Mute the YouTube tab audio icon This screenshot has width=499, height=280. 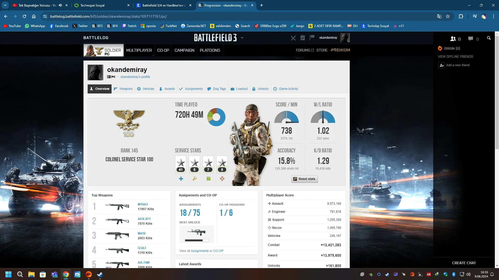pyautogui.click(x=60, y=5)
